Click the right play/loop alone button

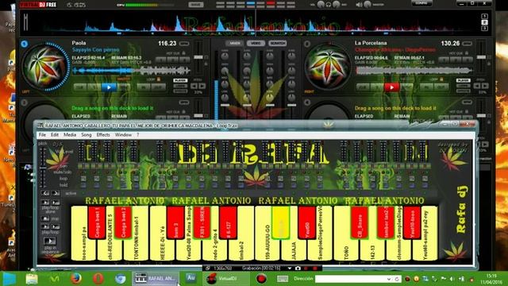(56, 203)
